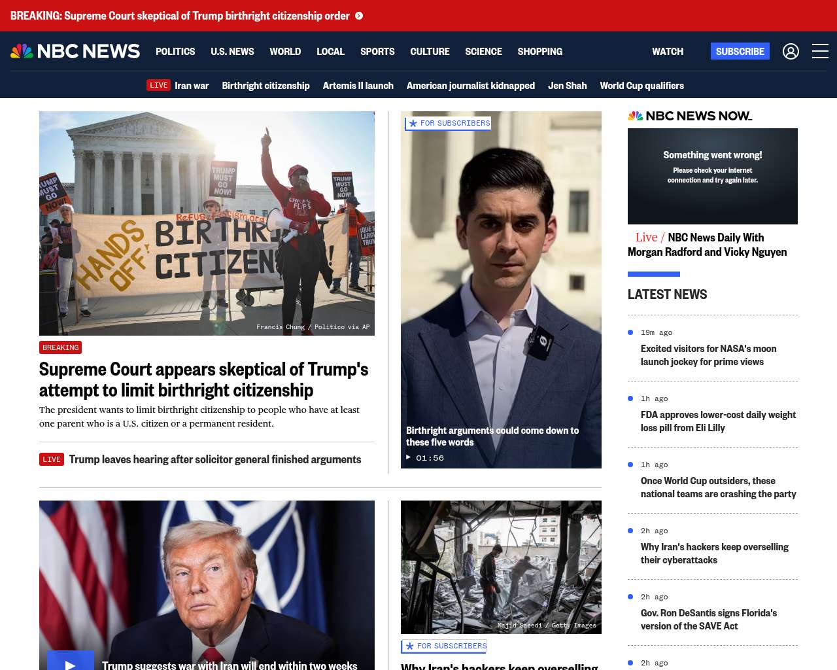Click the NBC News Now logo
Image resolution: width=837 pixels, height=670 pixels.
click(x=690, y=116)
